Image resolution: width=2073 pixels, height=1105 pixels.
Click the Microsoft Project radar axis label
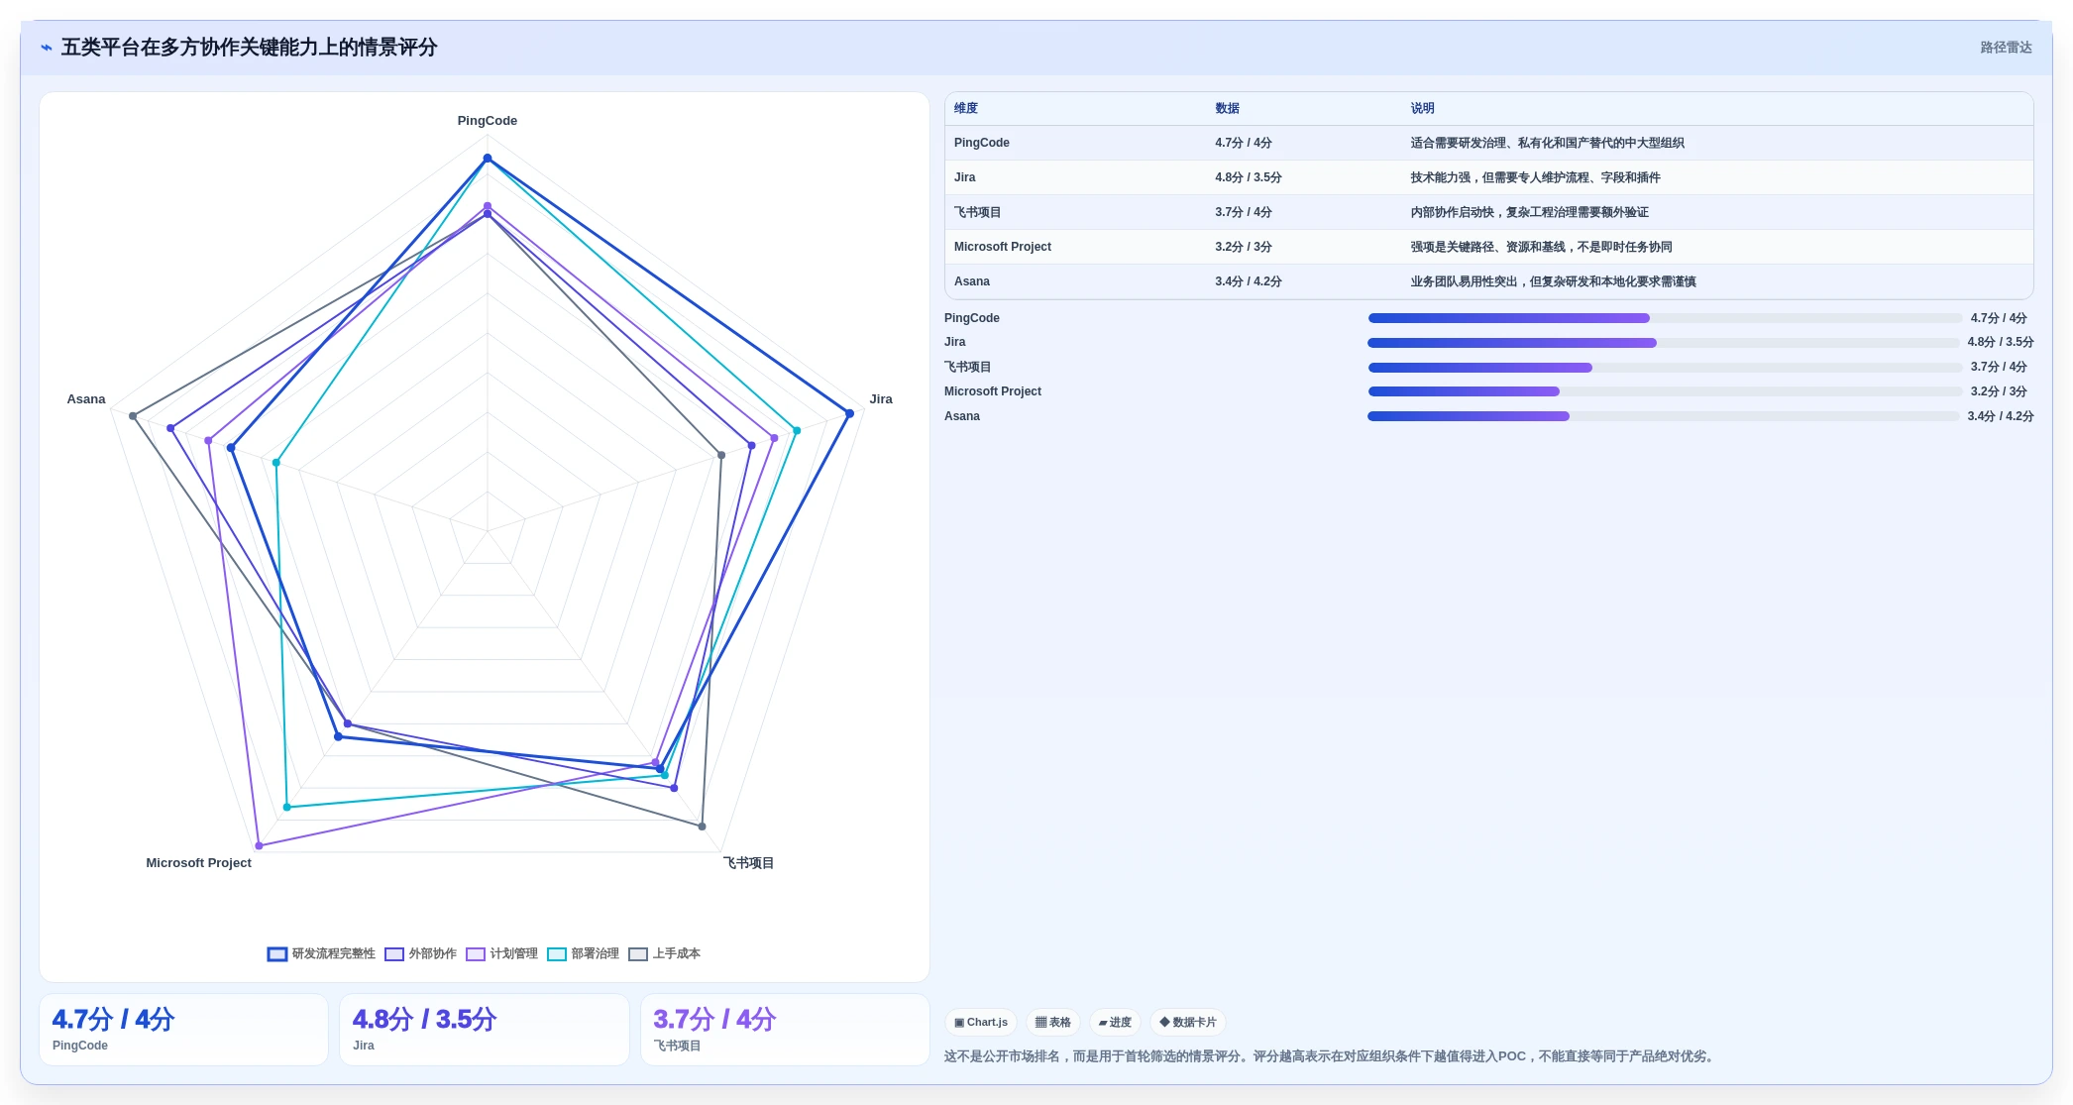coord(199,863)
